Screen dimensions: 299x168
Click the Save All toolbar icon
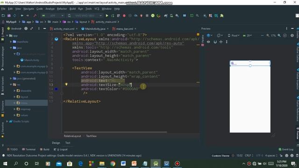coord(9,15)
